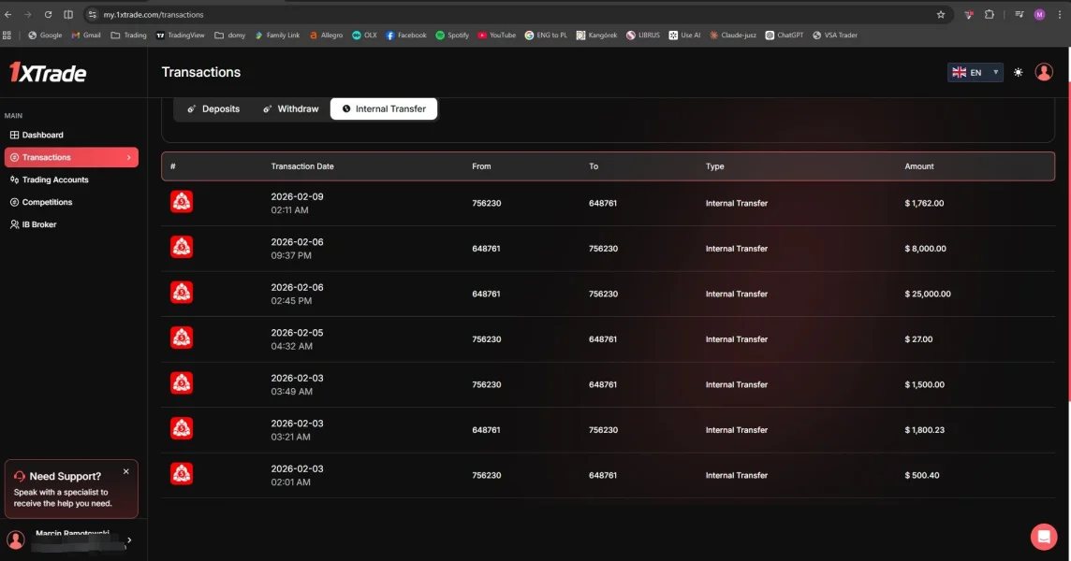Open the Competitions section
This screenshot has width=1071, height=561.
point(47,203)
